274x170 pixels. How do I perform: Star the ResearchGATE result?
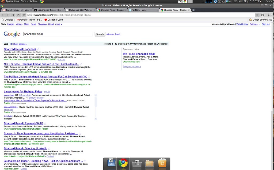(45, 123)
